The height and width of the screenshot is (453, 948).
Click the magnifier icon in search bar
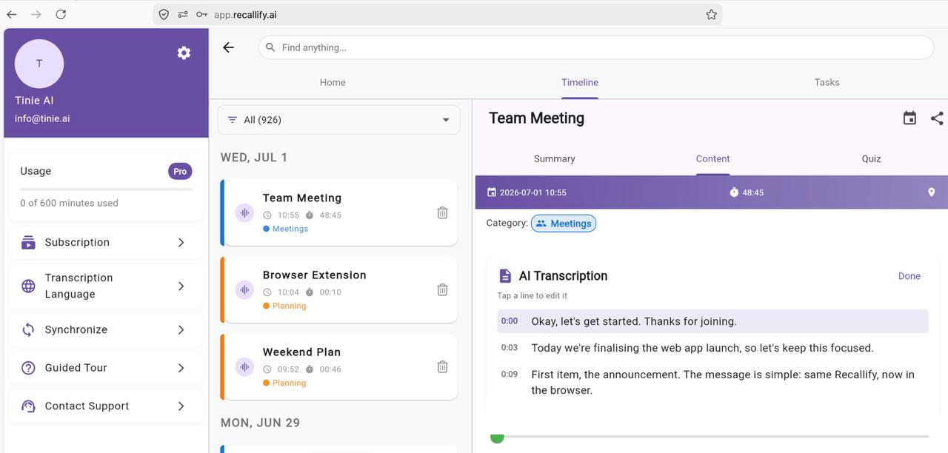270,47
